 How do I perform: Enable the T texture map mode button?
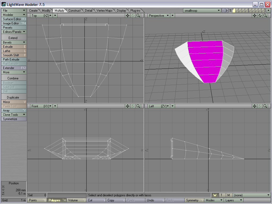(x=221, y=195)
